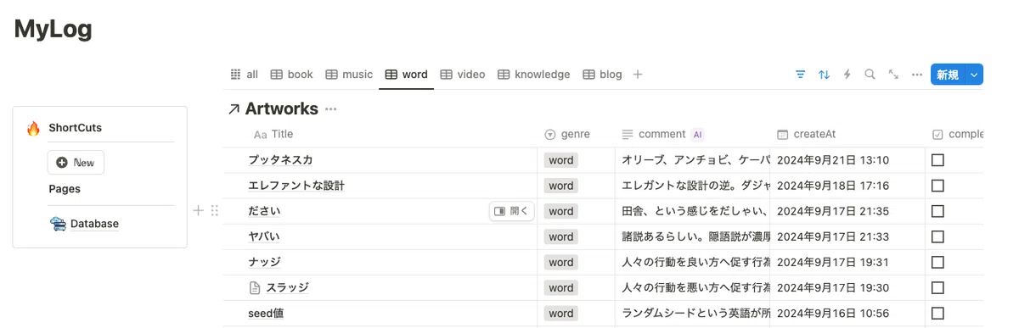Click the plus icon left of ださい row
Screen dimensions: 1019x328
tap(198, 211)
